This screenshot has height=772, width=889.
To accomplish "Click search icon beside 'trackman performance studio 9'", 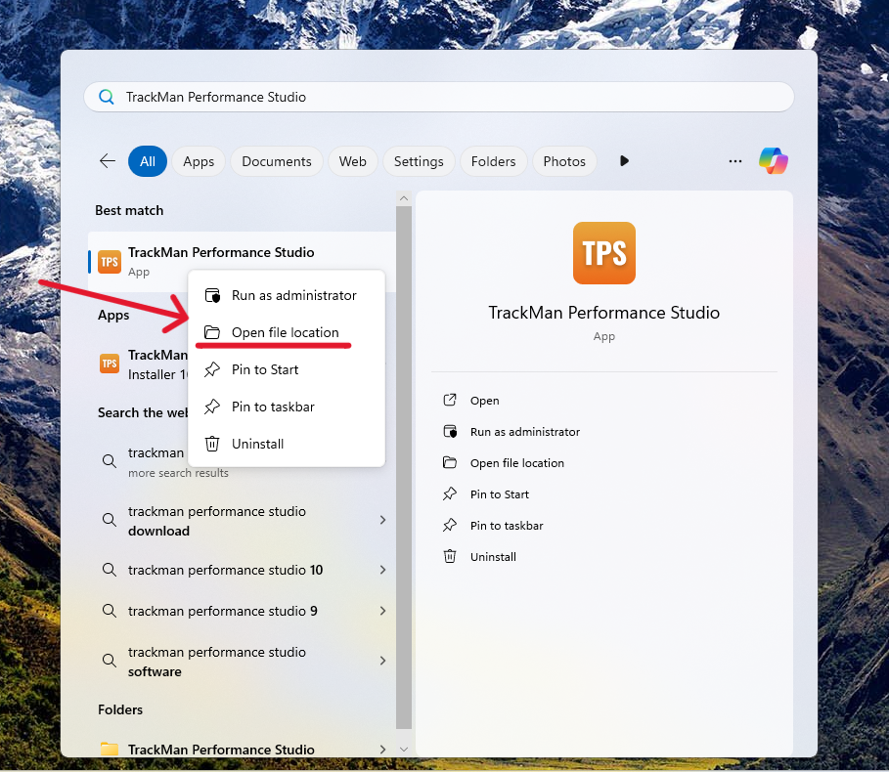I will click(x=110, y=611).
